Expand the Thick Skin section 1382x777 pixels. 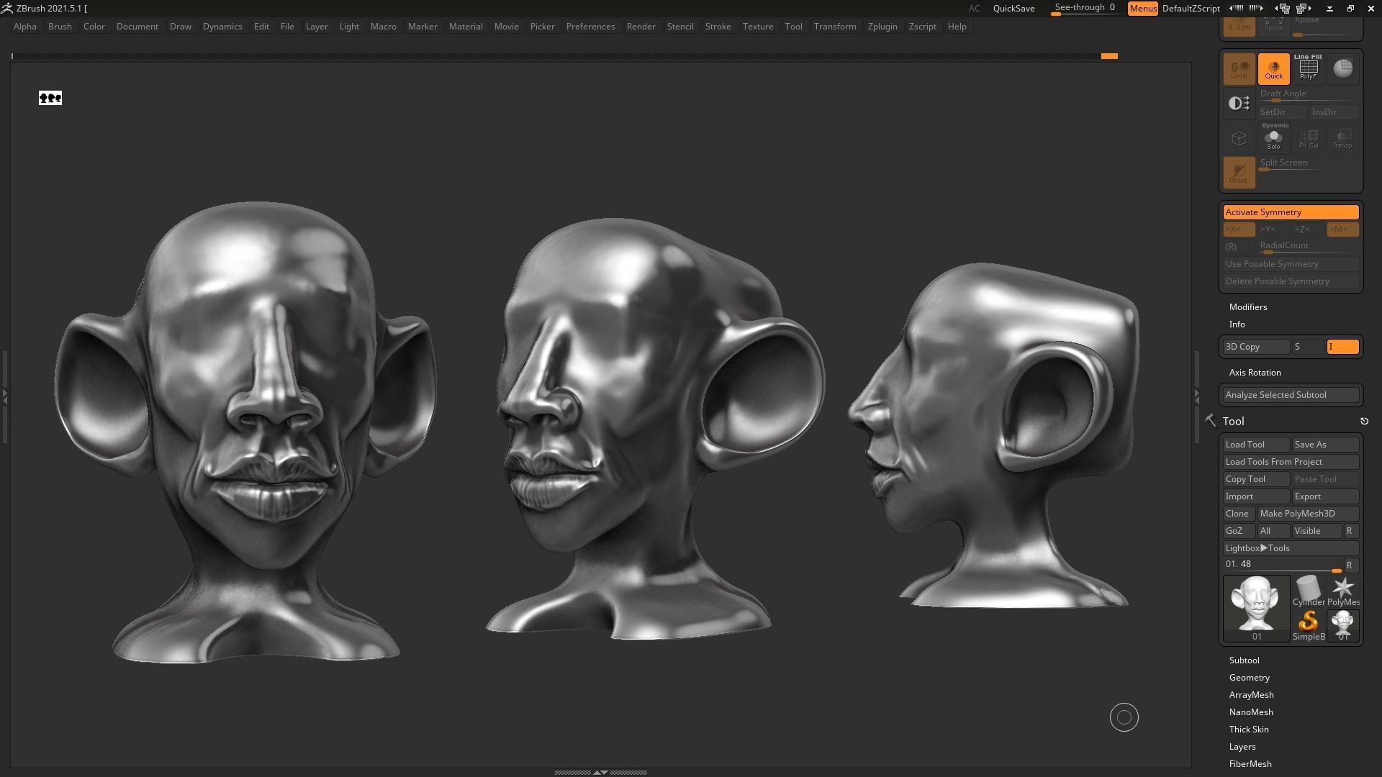(1249, 730)
